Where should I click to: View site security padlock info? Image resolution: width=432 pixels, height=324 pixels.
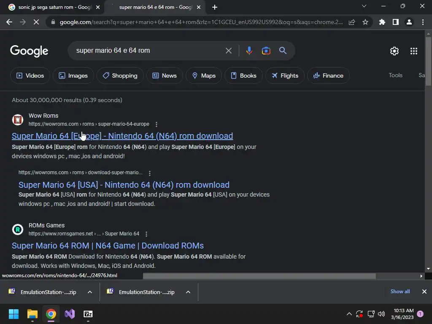tap(53, 22)
